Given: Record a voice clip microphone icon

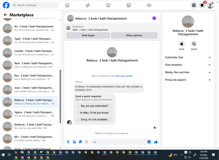Looking at the screenshot, I should coord(68,142).
